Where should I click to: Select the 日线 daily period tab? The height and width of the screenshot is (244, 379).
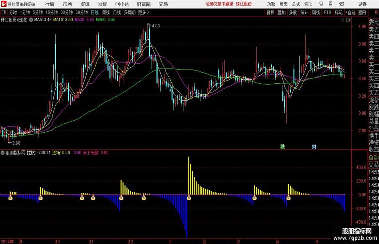pos(95,12)
